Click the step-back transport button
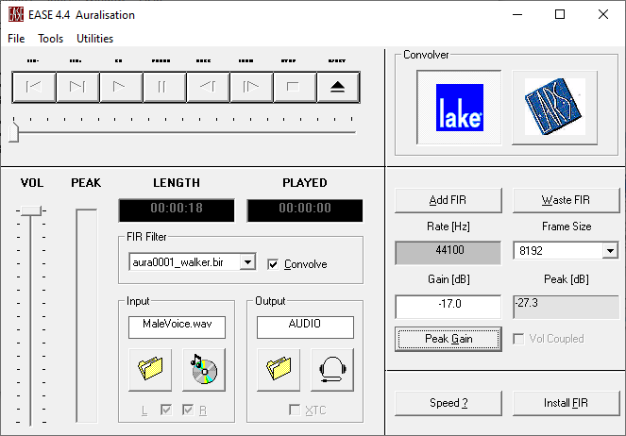This screenshot has height=436, width=626. coord(208,87)
